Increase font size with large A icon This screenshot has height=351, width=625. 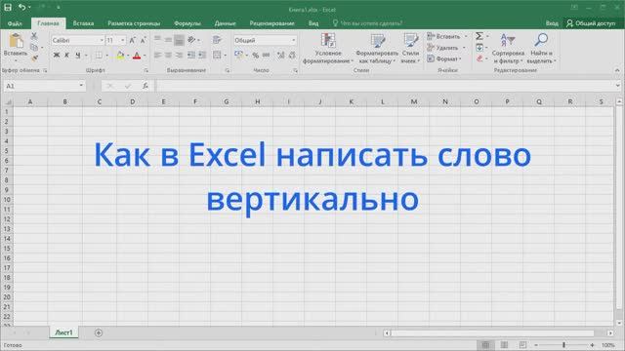click(133, 40)
